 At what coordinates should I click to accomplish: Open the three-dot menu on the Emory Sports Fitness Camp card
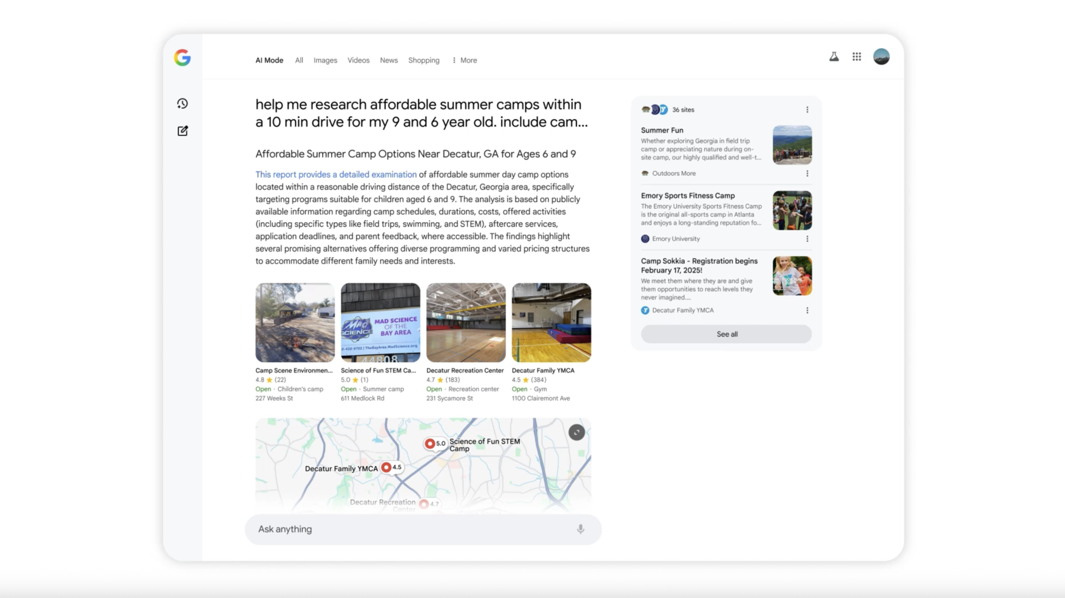808,239
